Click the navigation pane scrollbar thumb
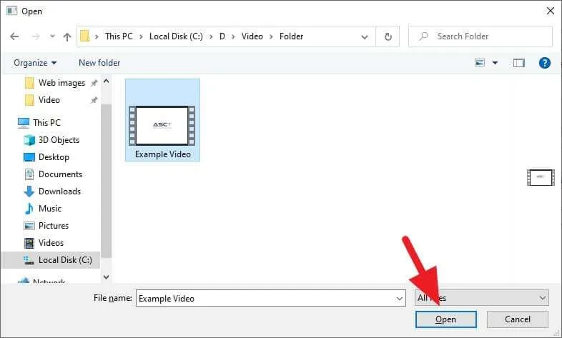The image size is (562, 338). [x=106, y=181]
